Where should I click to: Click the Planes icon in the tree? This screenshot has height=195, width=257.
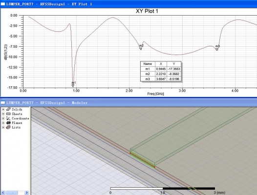[x=8, y=123]
